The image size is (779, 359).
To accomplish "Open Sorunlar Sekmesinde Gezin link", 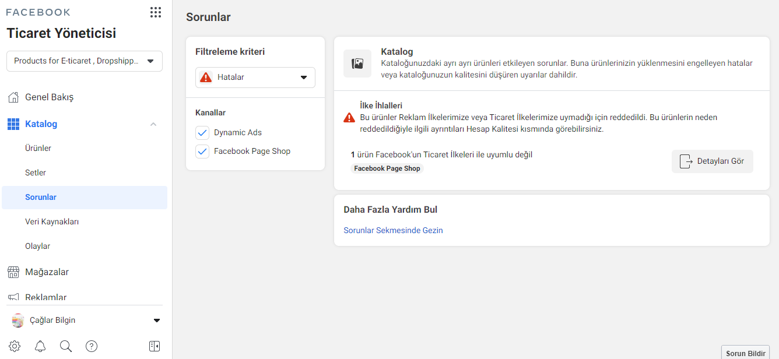I will tap(393, 230).
